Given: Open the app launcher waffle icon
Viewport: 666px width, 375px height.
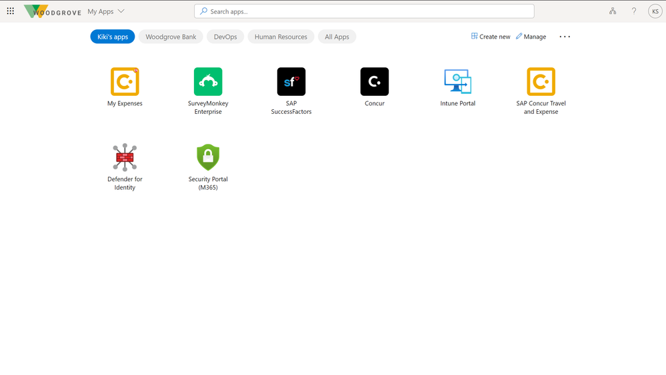Looking at the screenshot, I should [x=10, y=11].
